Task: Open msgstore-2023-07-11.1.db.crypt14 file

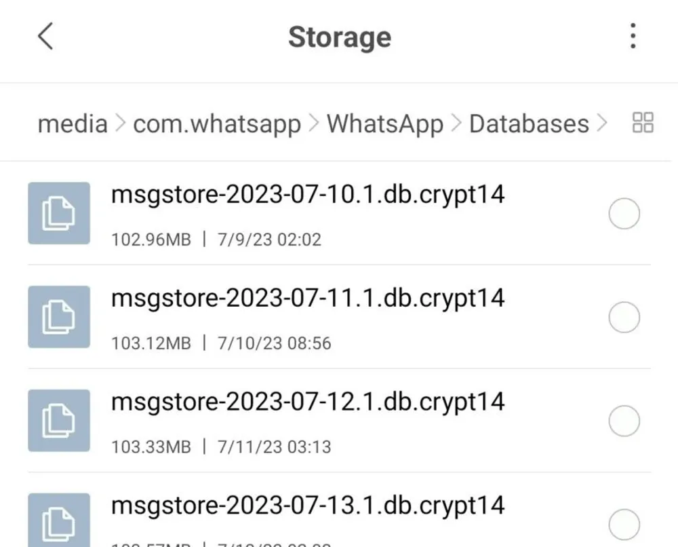Action: click(308, 299)
